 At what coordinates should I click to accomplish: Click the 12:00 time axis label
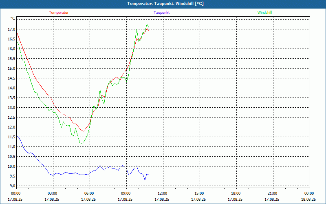tap(162, 193)
